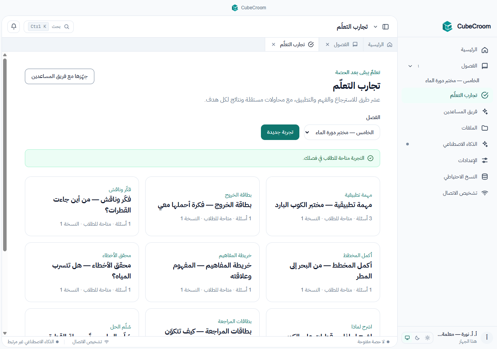The image size is (497, 349).
Task: Click the home icon beside الرئيسية in sidebar
Action: [x=485, y=50]
